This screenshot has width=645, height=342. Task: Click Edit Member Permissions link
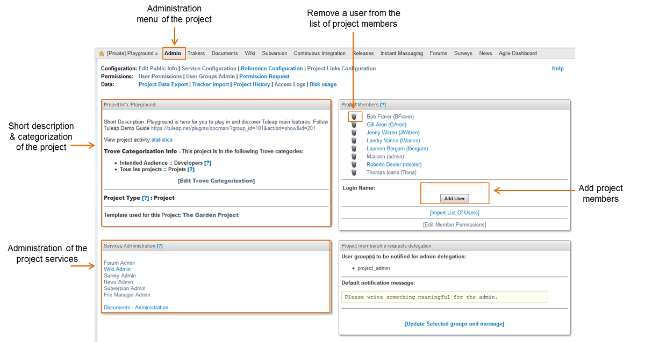coord(454,224)
